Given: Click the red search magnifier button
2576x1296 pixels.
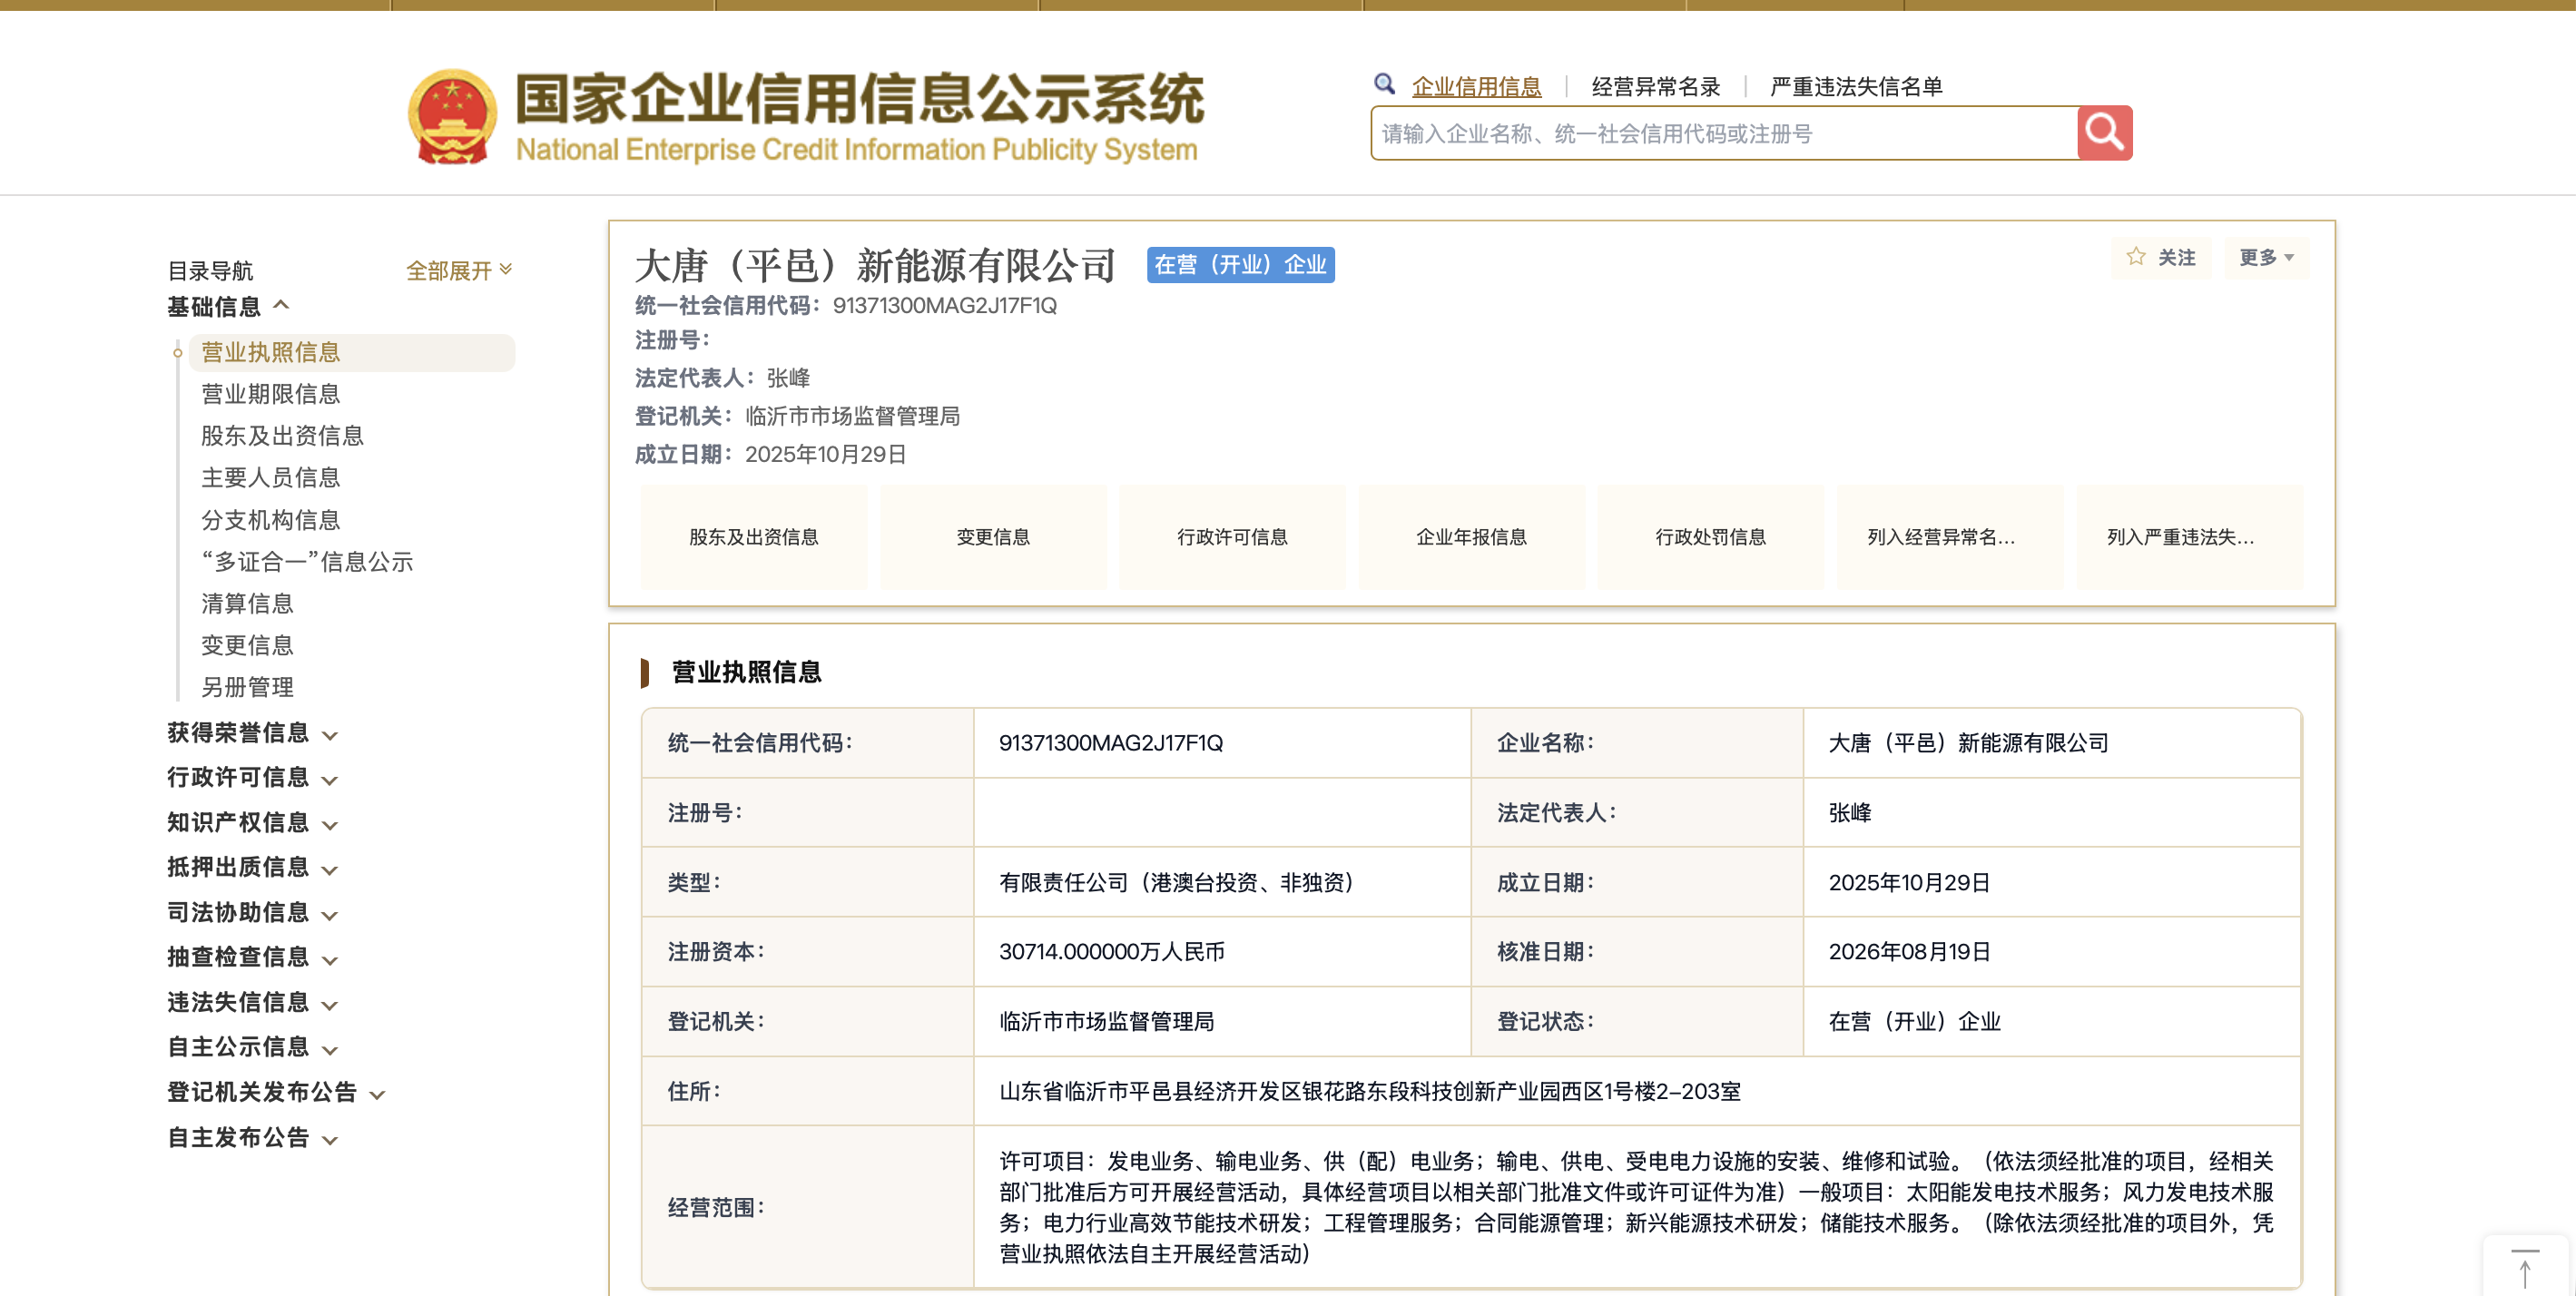Looking at the screenshot, I should (2104, 133).
